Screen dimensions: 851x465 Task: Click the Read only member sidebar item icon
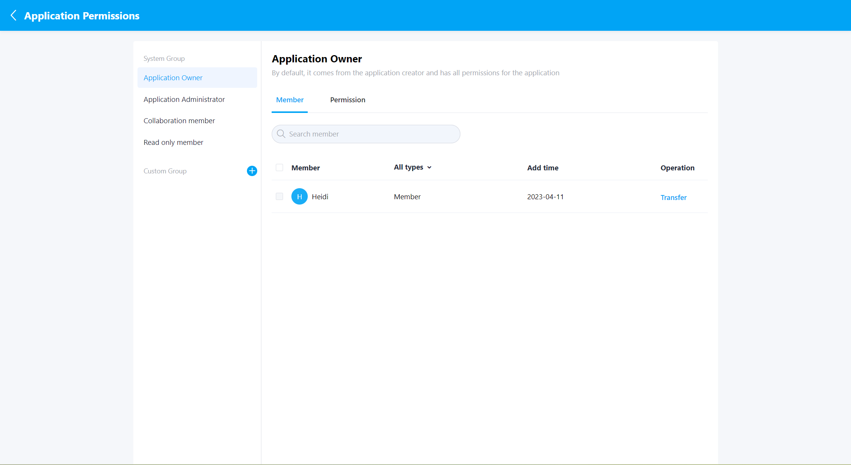coord(173,142)
